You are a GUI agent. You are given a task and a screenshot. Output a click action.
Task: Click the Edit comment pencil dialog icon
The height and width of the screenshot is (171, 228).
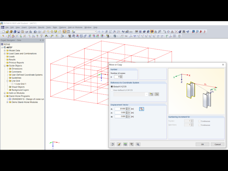[x=119, y=144]
